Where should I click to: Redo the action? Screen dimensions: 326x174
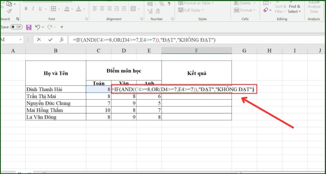[x=50, y=27]
